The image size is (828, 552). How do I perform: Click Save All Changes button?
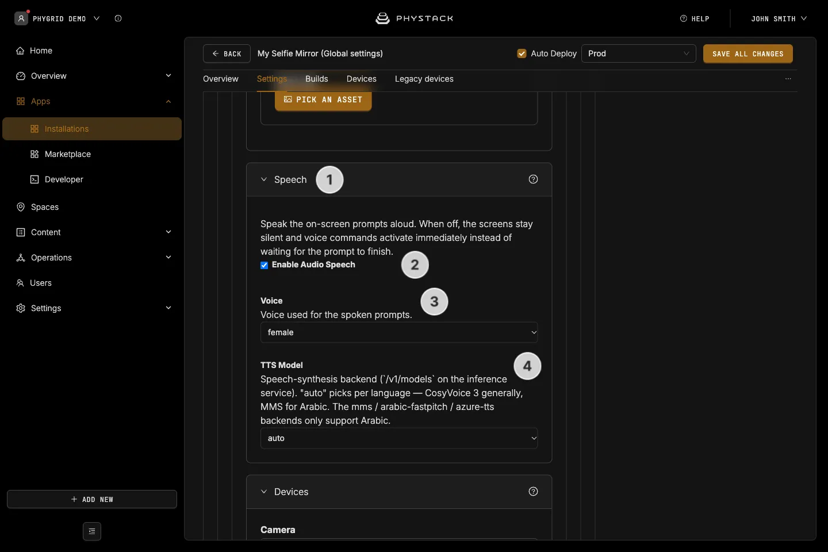[x=748, y=53]
